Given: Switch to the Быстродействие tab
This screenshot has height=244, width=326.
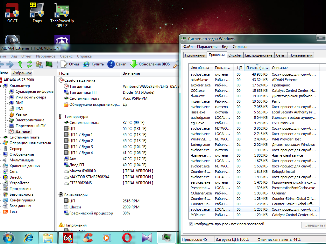Looking at the screenshot, I should 259,55.
